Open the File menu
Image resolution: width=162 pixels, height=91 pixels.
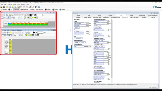(2, 5)
